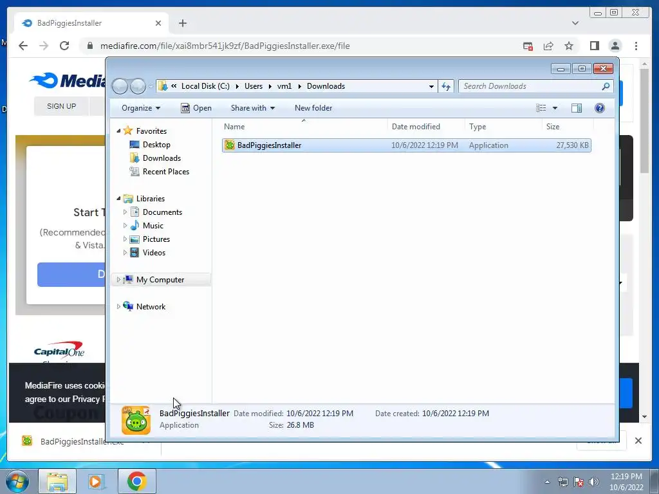Select Downloads under Favorites
Screen dimensions: 659x494
(x=162, y=158)
